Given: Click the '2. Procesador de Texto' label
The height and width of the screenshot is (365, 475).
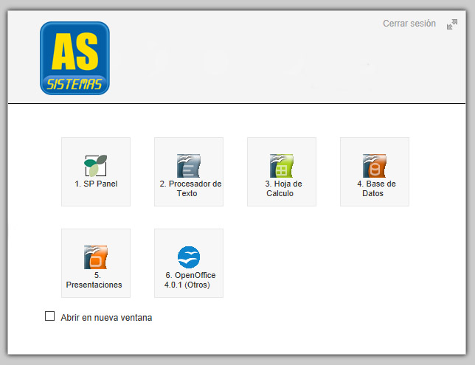Looking at the screenshot, I should pyautogui.click(x=190, y=189).
